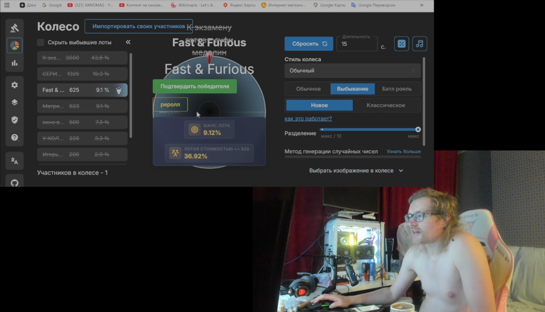Image resolution: width=545 pixels, height=312 pixels.
Task: Click the реролл button
Action: click(x=170, y=104)
